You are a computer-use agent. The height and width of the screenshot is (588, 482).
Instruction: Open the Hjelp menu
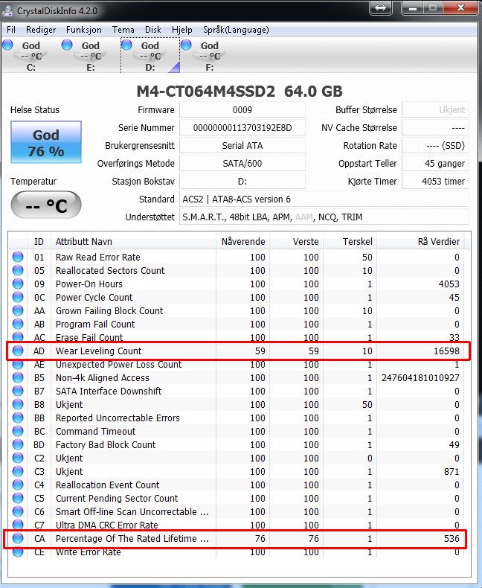coord(182,30)
